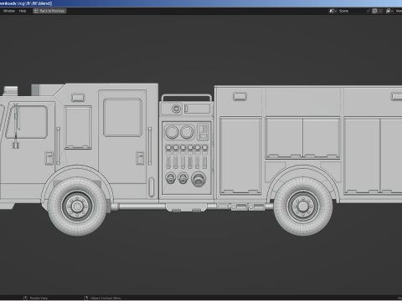This screenshot has width=402, height=301.
Task: Click the Back to Previous button
Action: [49, 11]
